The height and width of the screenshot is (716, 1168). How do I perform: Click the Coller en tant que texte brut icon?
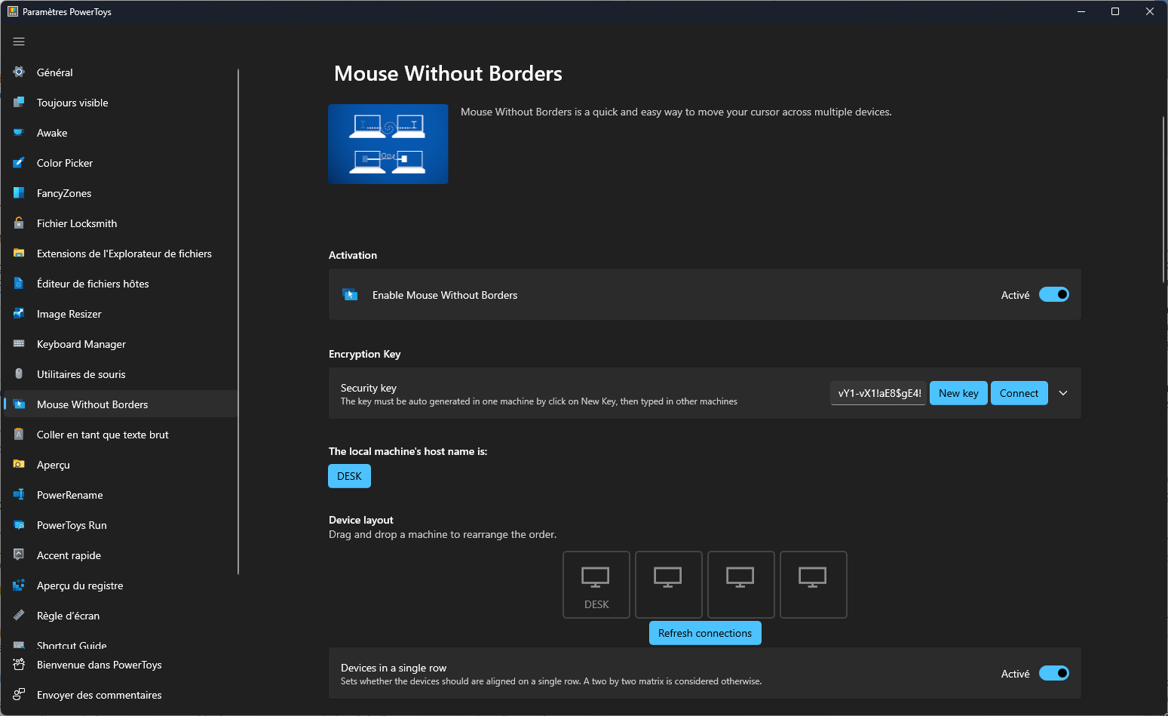tap(19, 434)
